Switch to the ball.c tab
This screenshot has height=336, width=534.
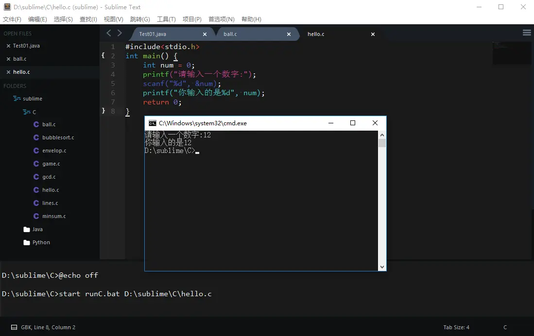tap(230, 34)
